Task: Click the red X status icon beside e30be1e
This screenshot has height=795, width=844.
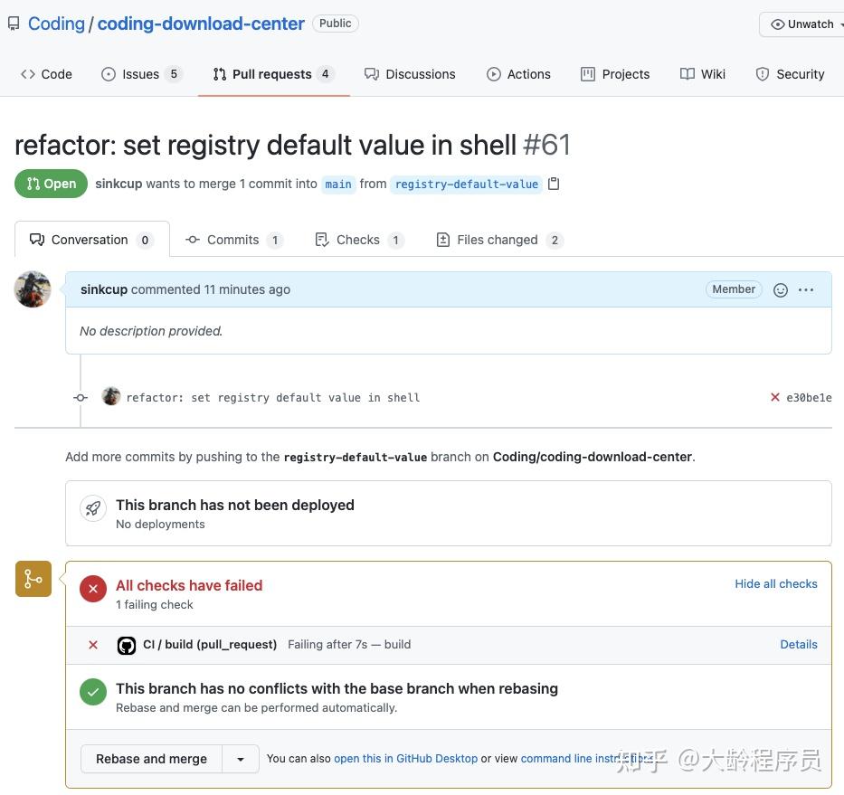Action: click(774, 397)
